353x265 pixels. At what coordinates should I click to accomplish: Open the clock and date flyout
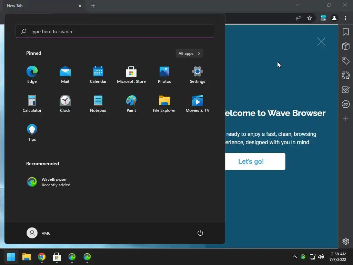click(x=338, y=257)
